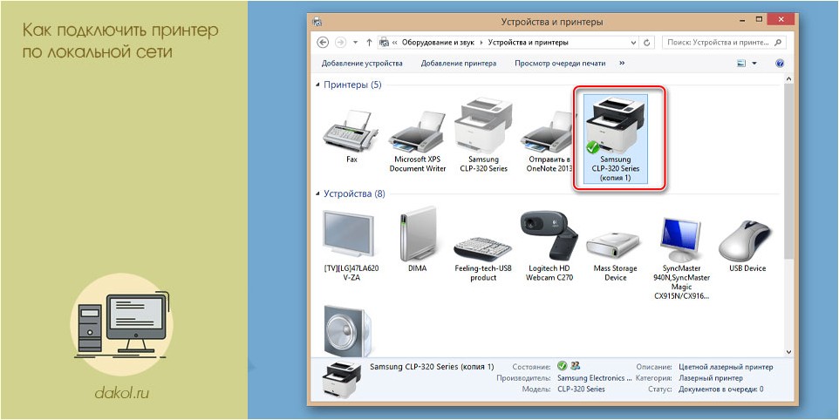Go up one folder level
Screen dimensions: 839x420
(369, 42)
